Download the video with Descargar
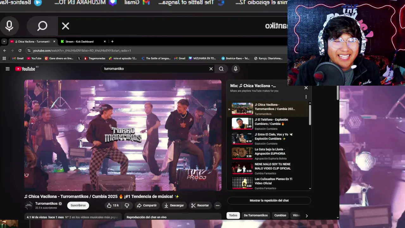405x228 pixels. pos(174,205)
